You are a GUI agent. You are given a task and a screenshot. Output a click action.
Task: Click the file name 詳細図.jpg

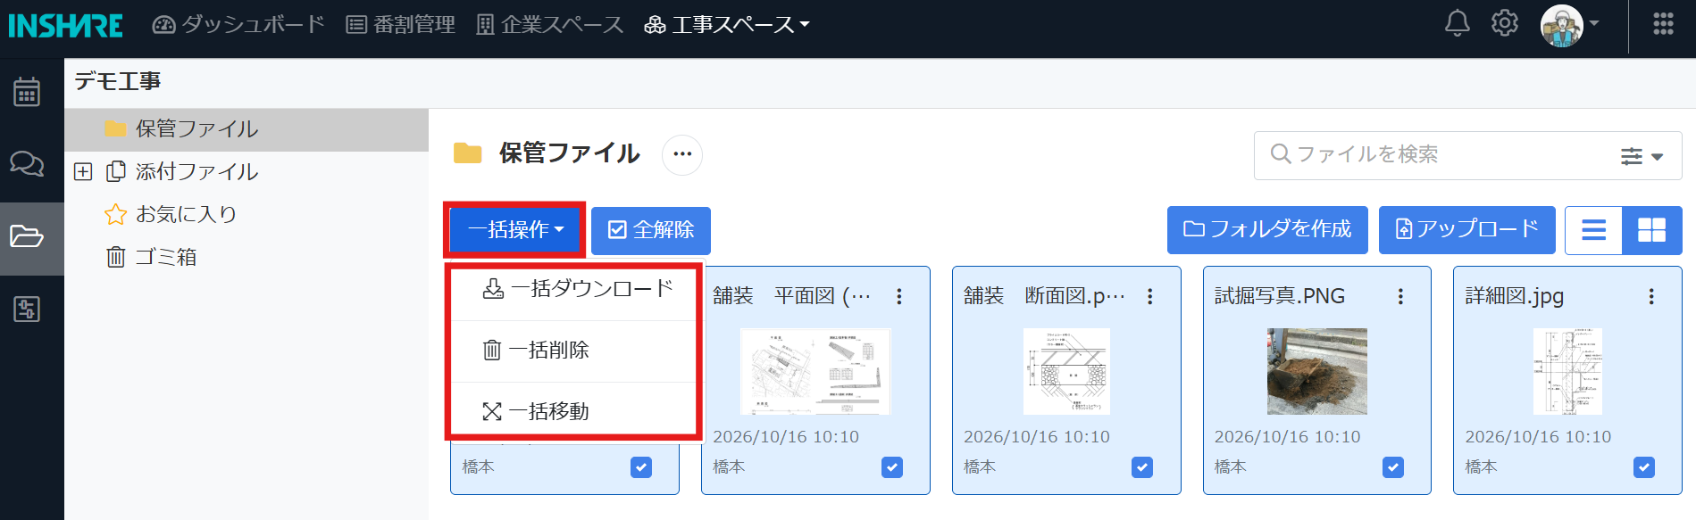(x=1515, y=296)
